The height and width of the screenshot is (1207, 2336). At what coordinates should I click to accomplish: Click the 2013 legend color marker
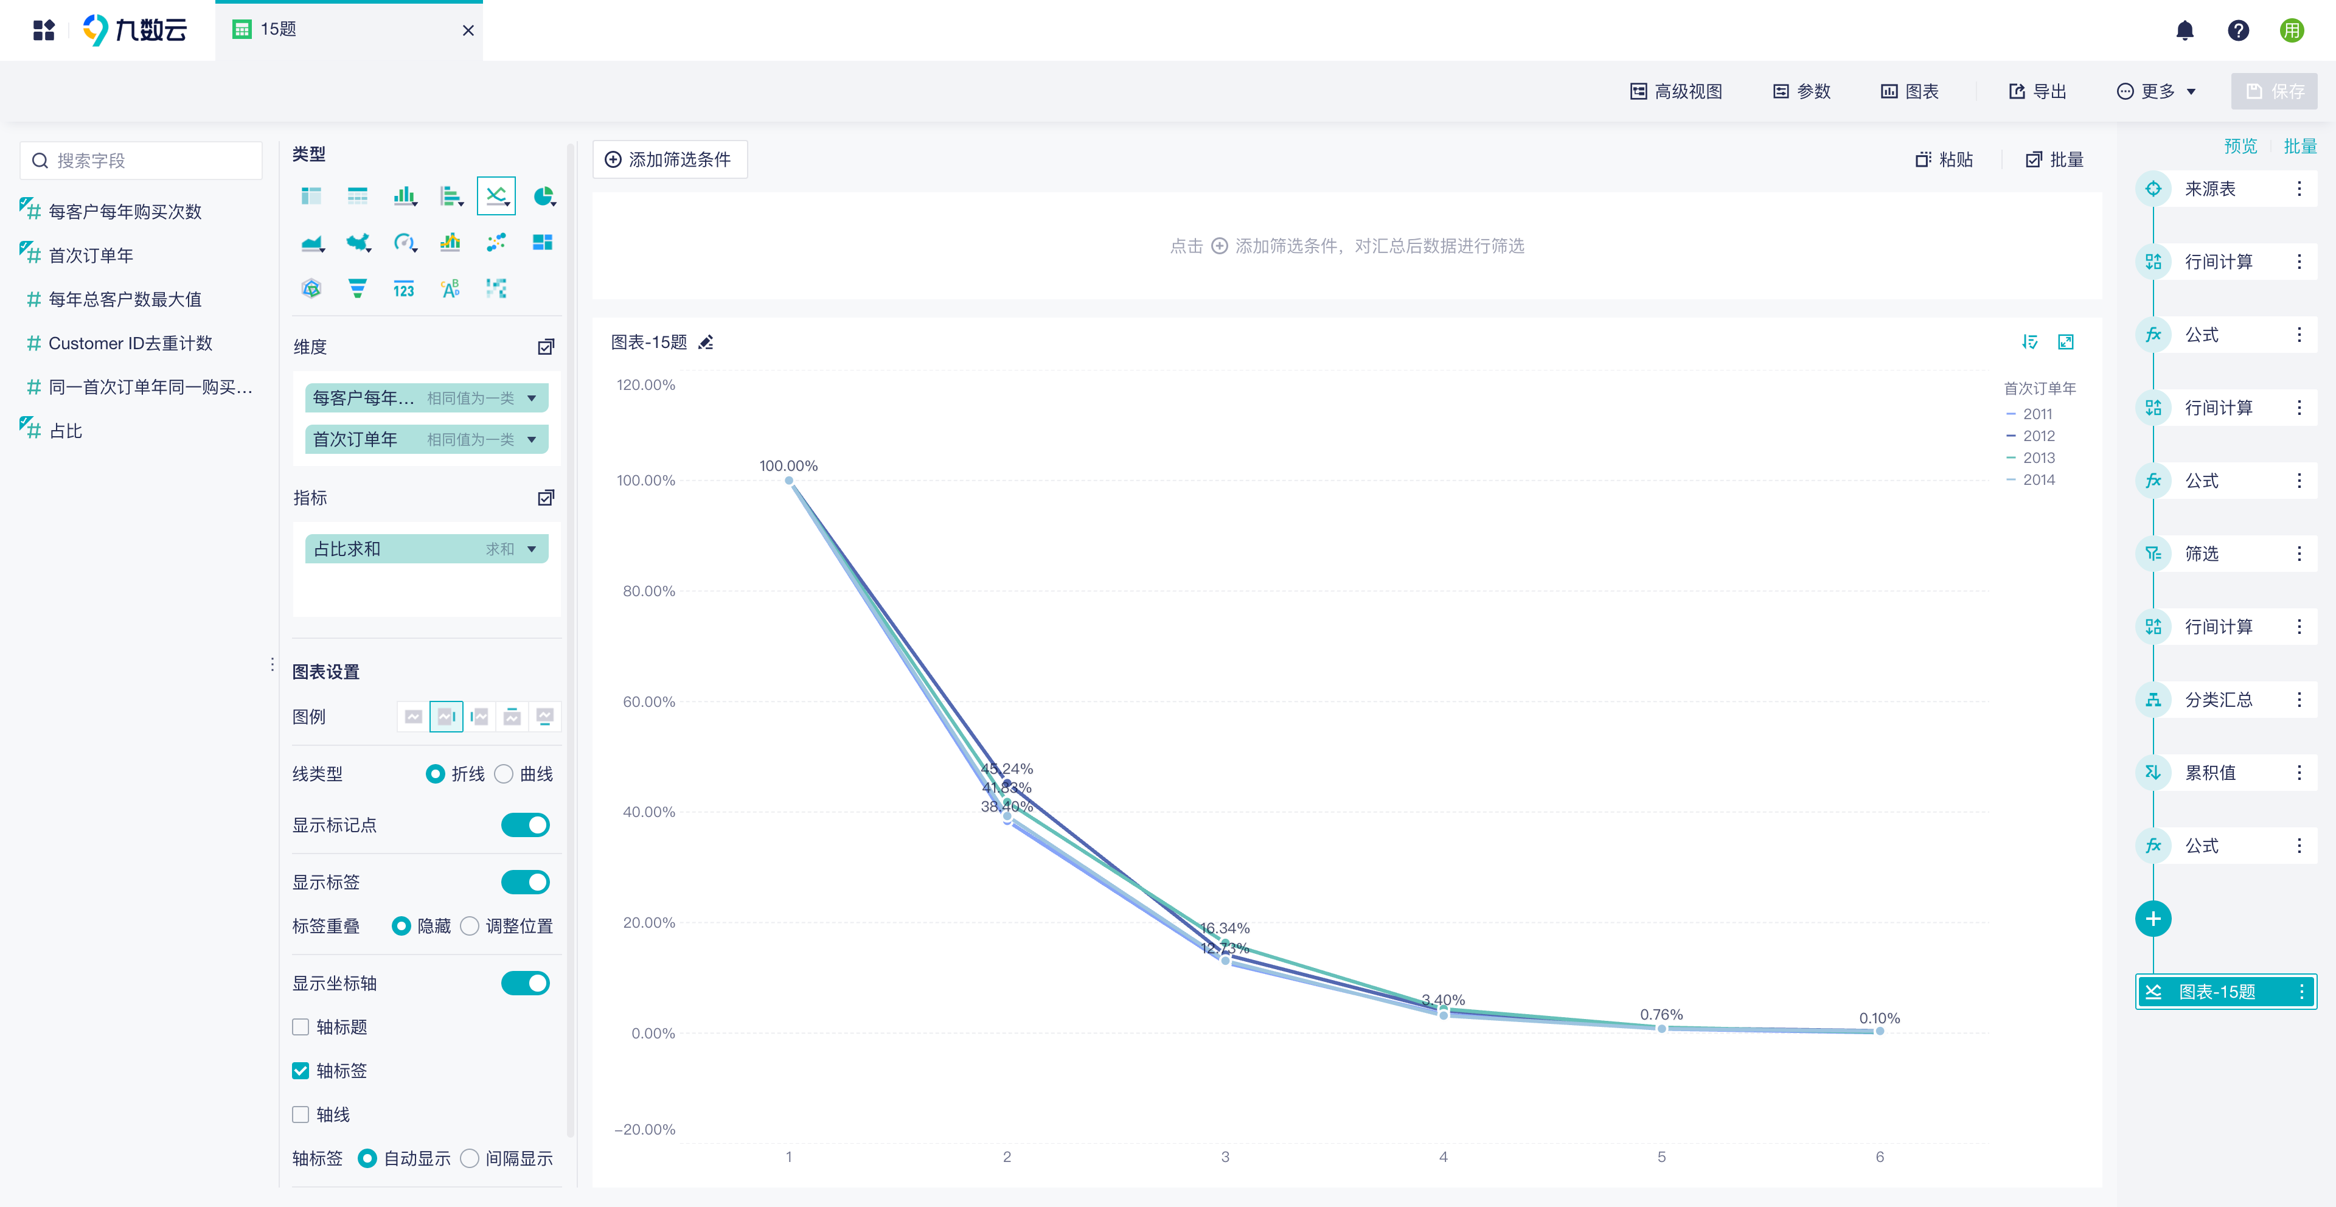2011,458
